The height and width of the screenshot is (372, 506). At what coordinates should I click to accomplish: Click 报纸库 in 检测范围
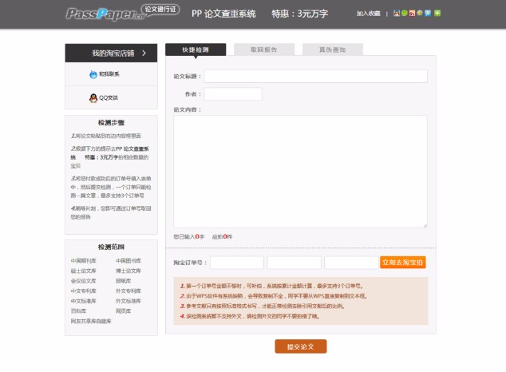(124, 281)
